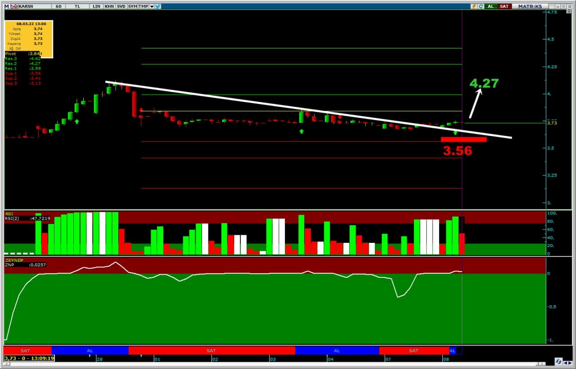
Task: Open the TMP template item
Action: [143, 6]
